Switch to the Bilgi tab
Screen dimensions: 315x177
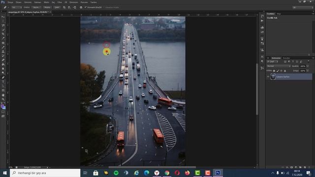coord(279,14)
